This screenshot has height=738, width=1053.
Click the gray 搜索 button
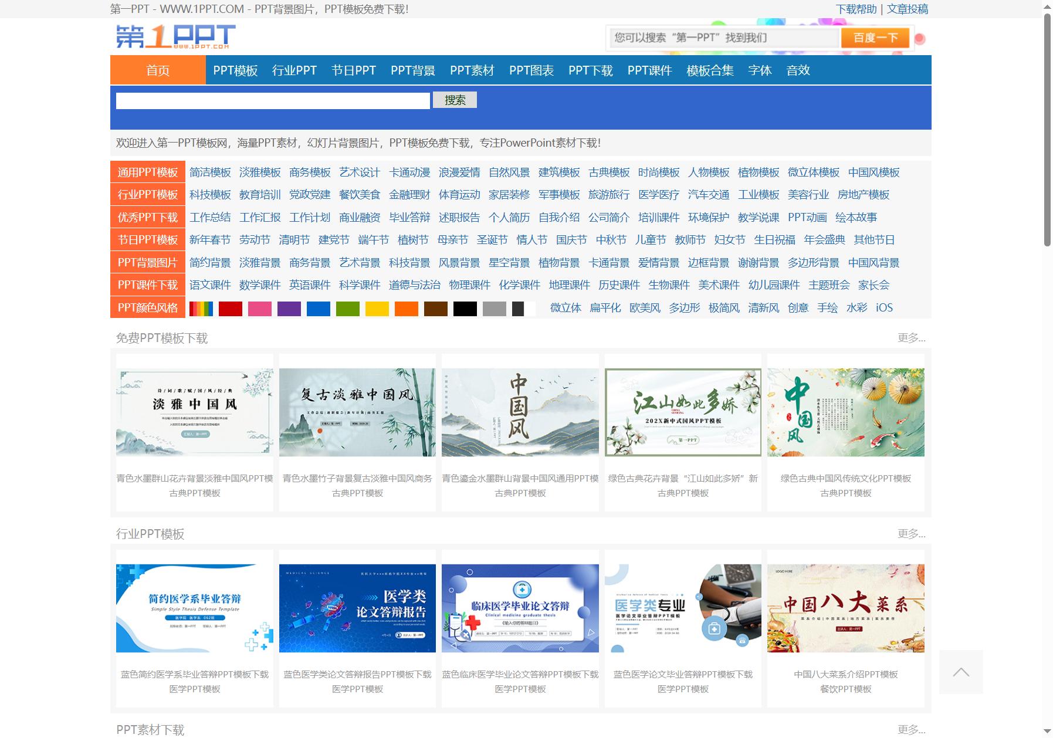pos(455,100)
